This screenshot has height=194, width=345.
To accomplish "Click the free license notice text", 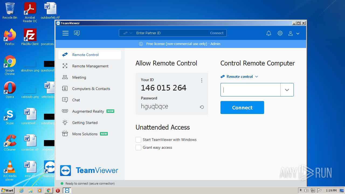I will 183,44.
